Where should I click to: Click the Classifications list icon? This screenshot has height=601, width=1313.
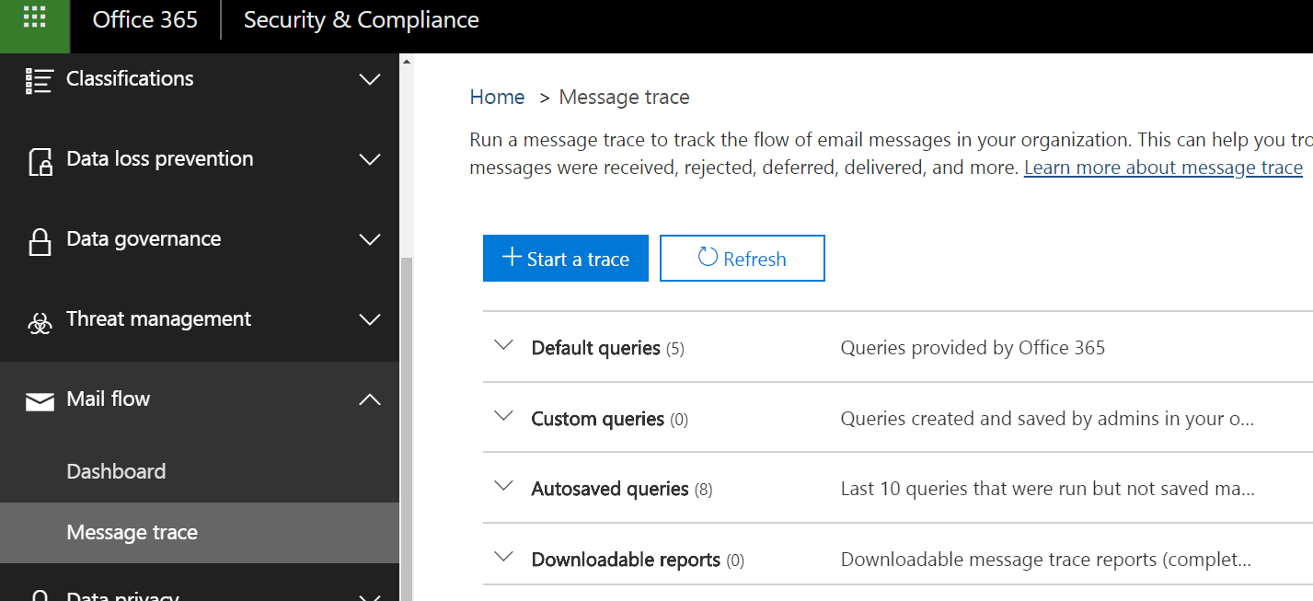click(40, 79)
